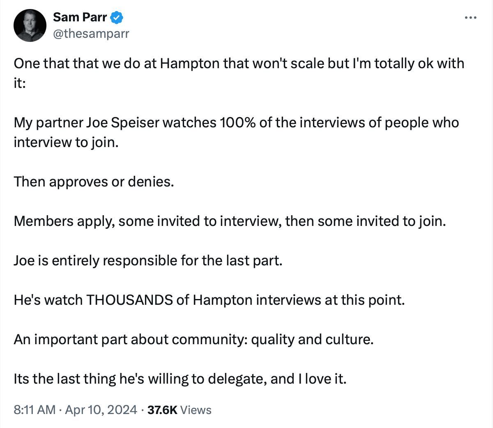
Task: Click "Hampton interviews at this point" text
Action: tap(299, 300)
